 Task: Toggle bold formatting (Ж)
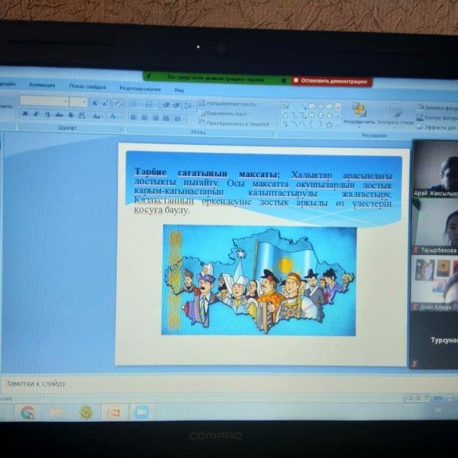click(26, 114)
